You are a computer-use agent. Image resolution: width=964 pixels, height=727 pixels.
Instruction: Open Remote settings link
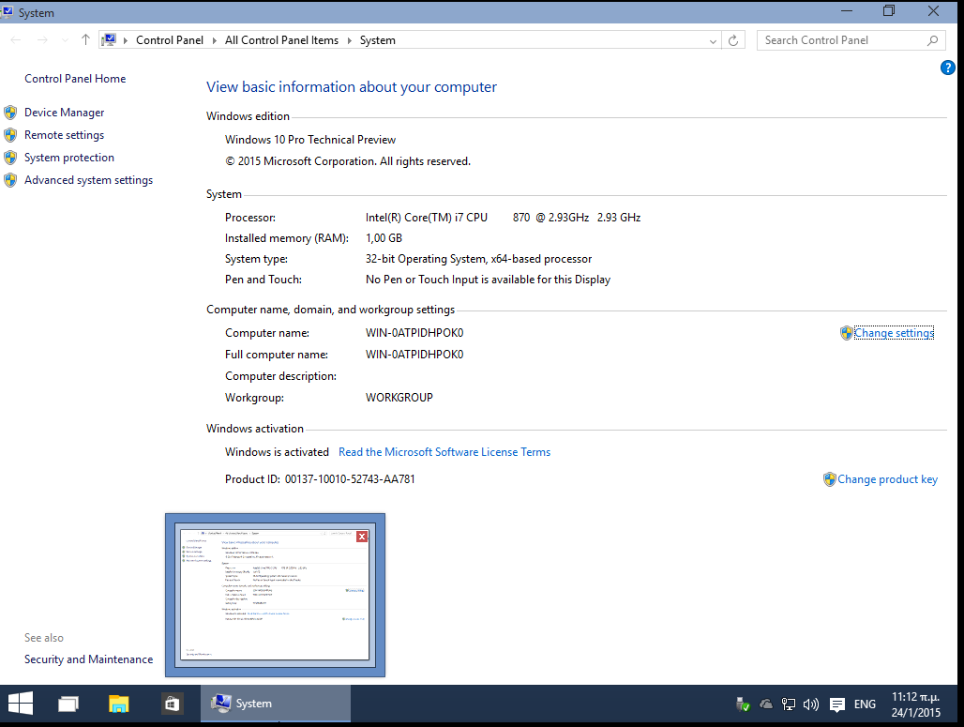[64, 135]
